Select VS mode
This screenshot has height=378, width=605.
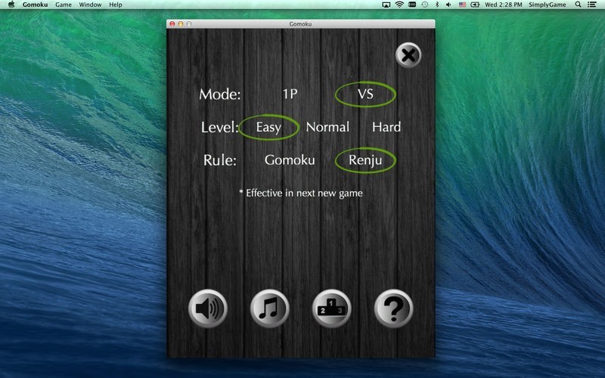[365, 94]
